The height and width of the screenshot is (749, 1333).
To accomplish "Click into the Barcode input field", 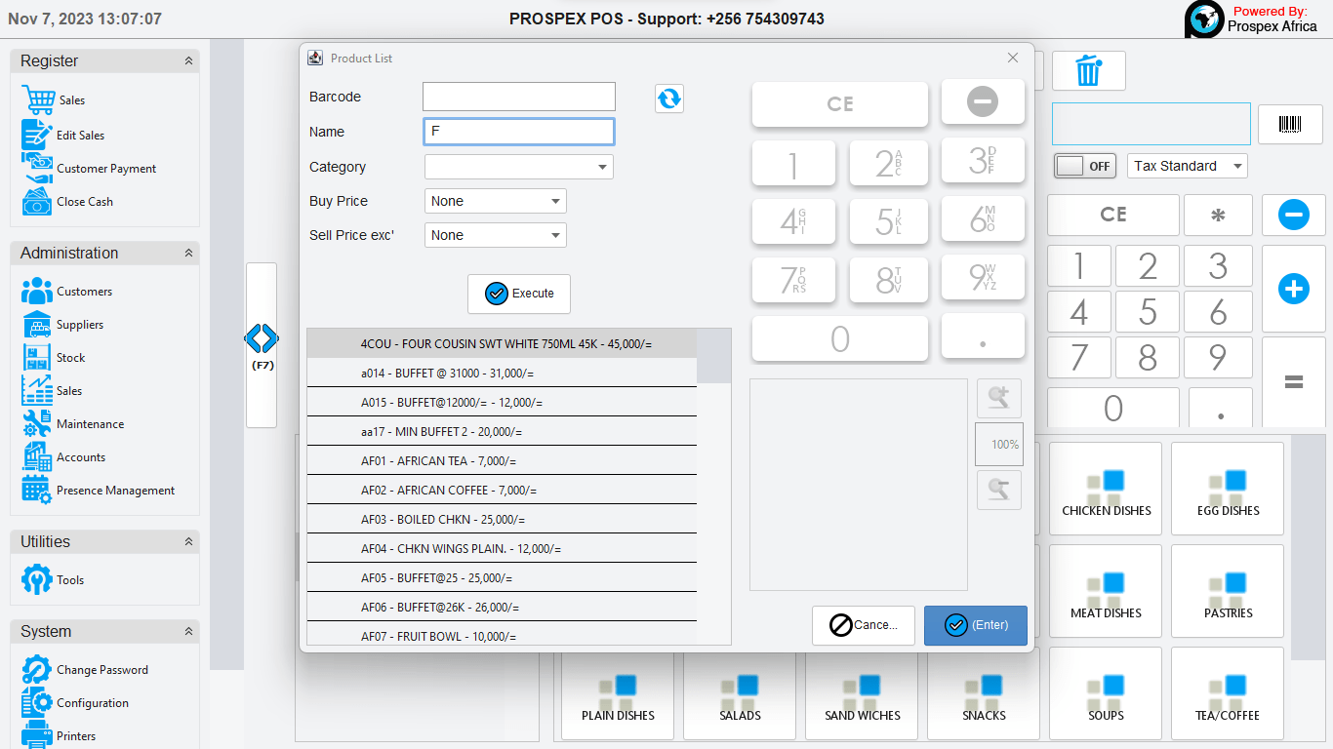I will tap(518, 97).
